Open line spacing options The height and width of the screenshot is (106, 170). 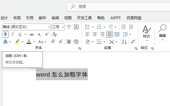[x=125, y=34]
